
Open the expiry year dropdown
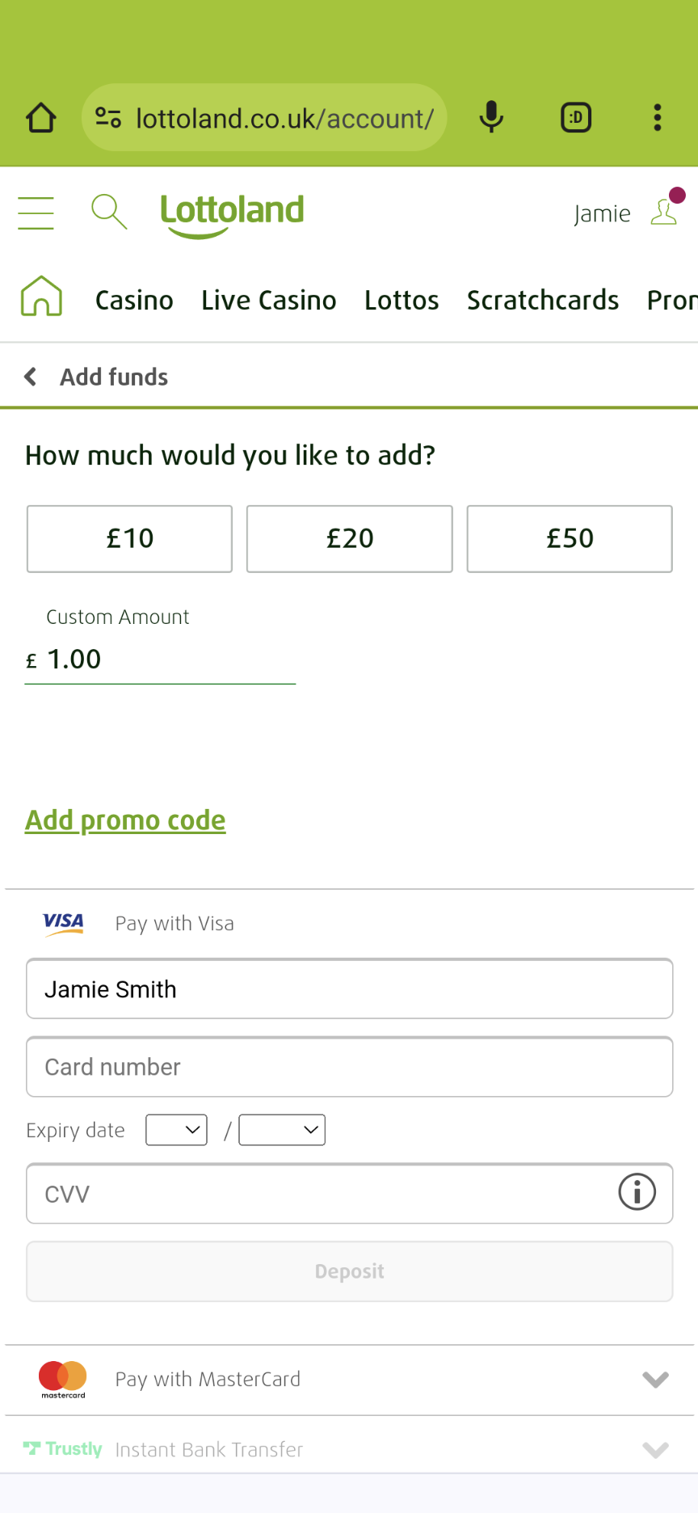pos(282,1130)
